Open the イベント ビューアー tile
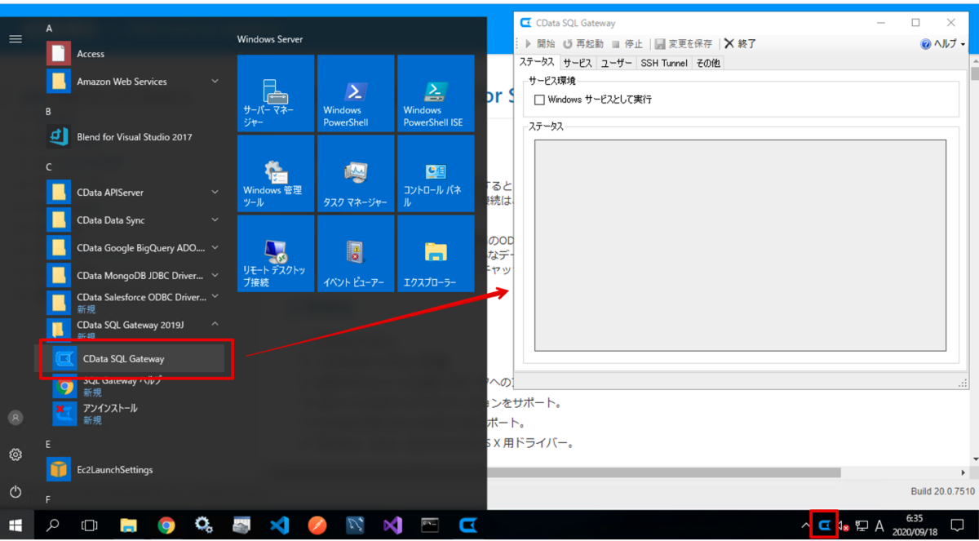979x541 pixels. [355, 253]
